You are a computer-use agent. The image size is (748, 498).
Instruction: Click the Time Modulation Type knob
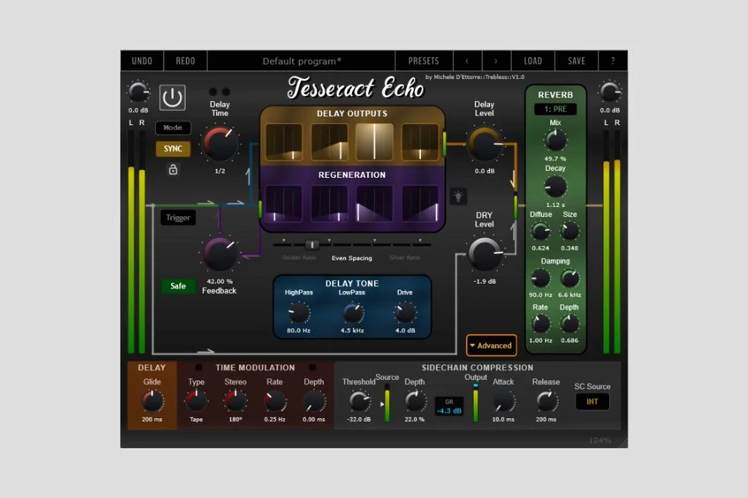pos(196,401)
